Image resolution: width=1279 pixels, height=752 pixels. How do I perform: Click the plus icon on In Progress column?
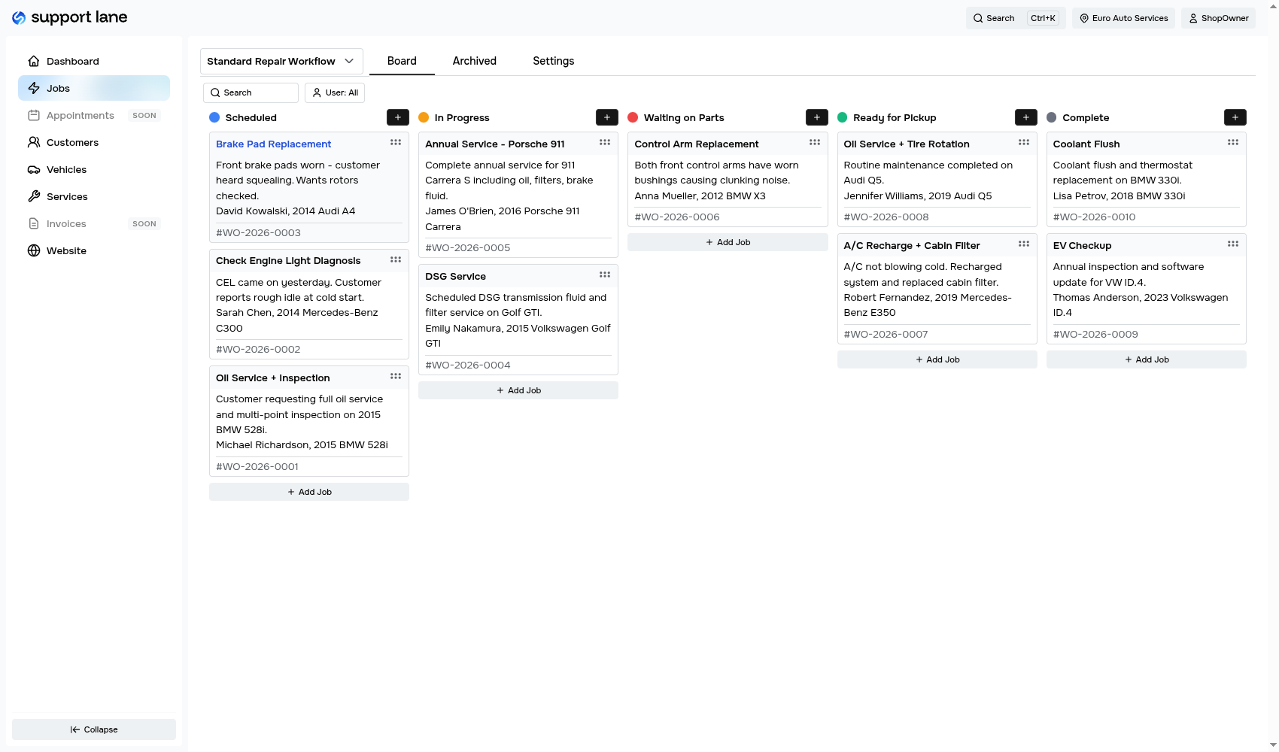coord(607,117)
